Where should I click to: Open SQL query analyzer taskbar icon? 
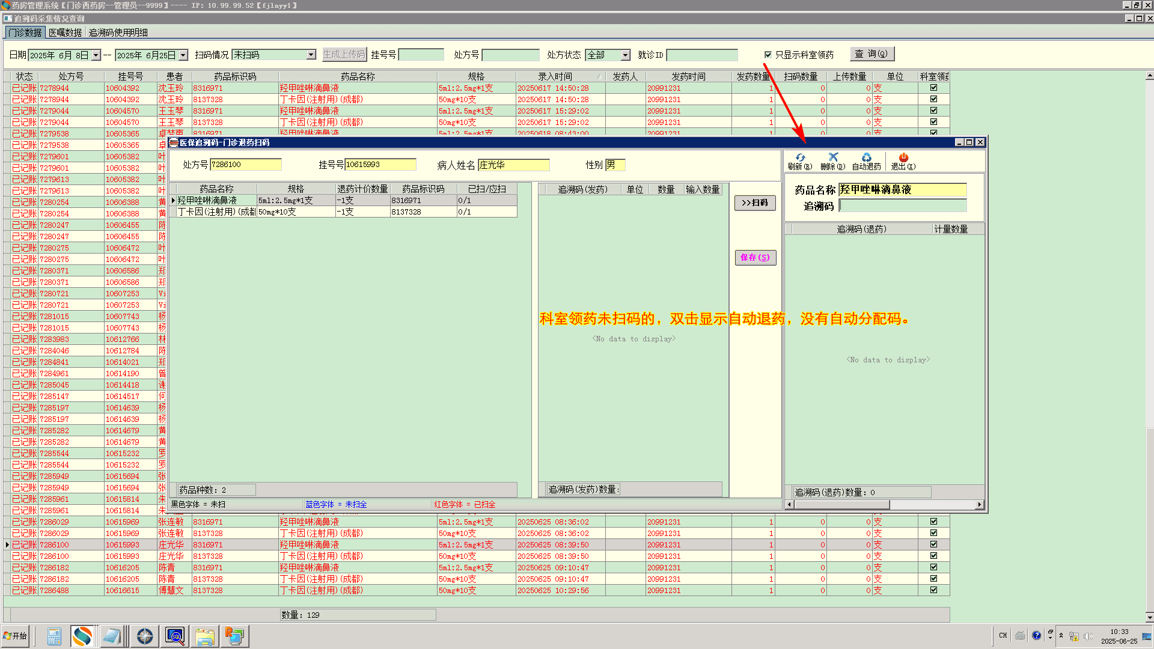coord(175,636)
